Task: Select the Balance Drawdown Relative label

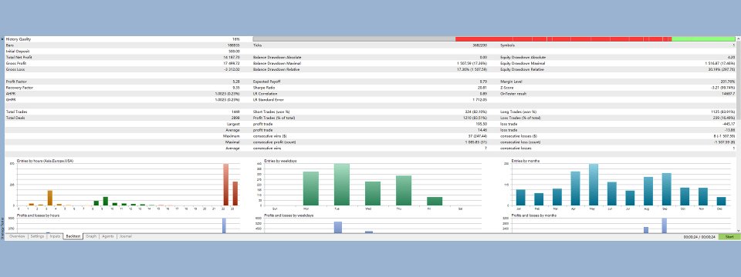Action: pyautogui.click(x=277, y=69)
